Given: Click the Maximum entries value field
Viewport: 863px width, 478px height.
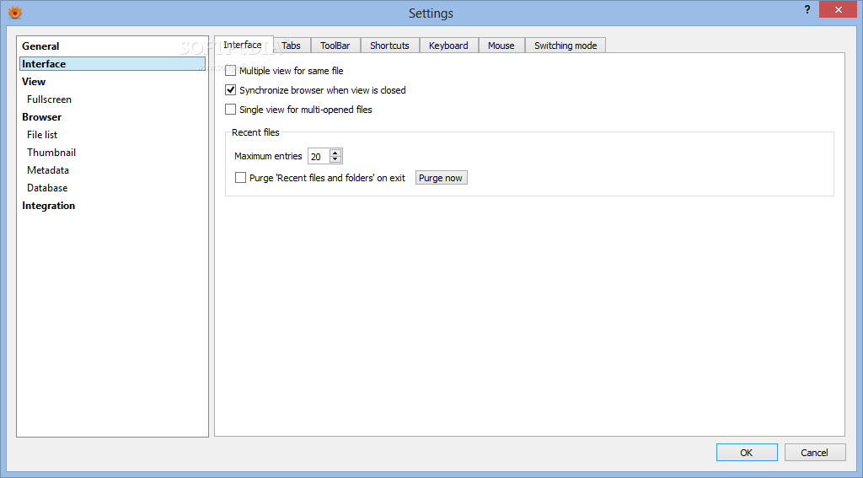Looking at the screenshot, I should (319, 157).
